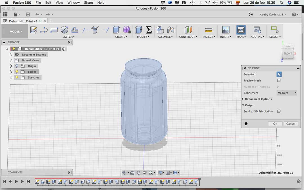Check Send to 3D Print Utility

[279, 111]
